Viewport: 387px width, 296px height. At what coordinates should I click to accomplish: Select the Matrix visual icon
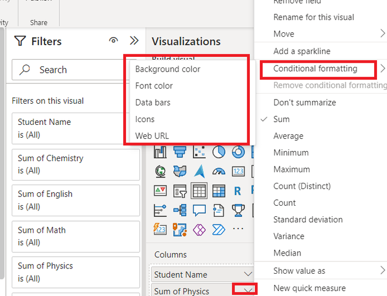tap(219, 191)
